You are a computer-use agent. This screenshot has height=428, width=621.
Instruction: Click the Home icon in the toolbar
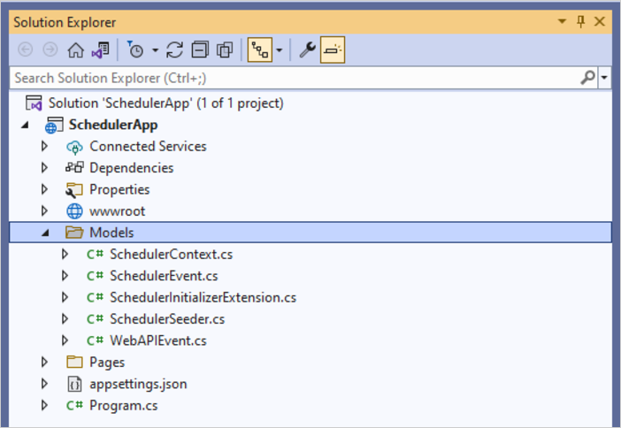tap(76, 50)
